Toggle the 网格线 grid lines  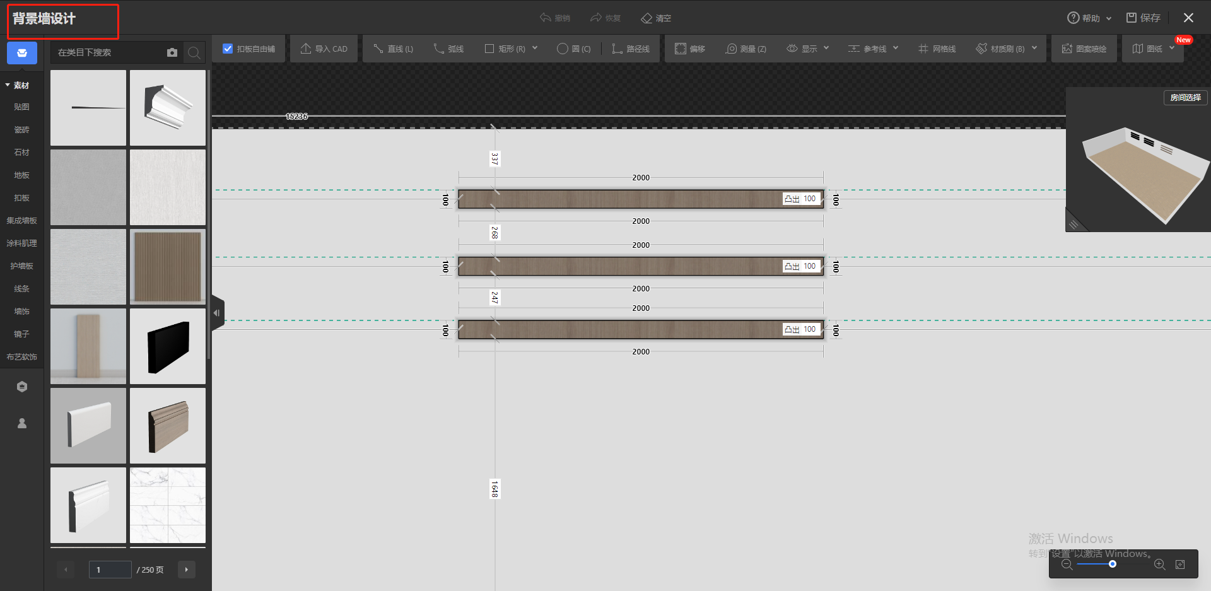[937, 49]
